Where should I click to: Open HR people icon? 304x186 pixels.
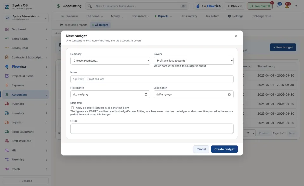click(7, 150)
